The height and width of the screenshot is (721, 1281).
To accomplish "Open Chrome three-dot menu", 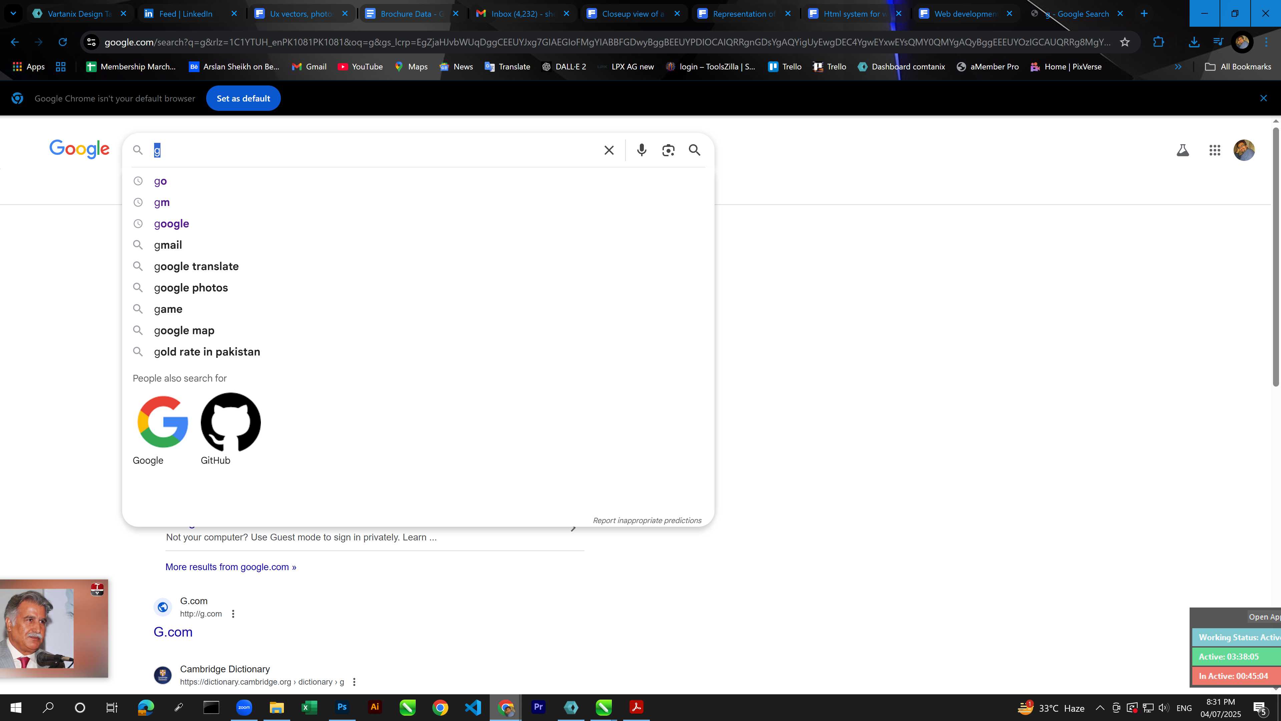I will 1266,42.
